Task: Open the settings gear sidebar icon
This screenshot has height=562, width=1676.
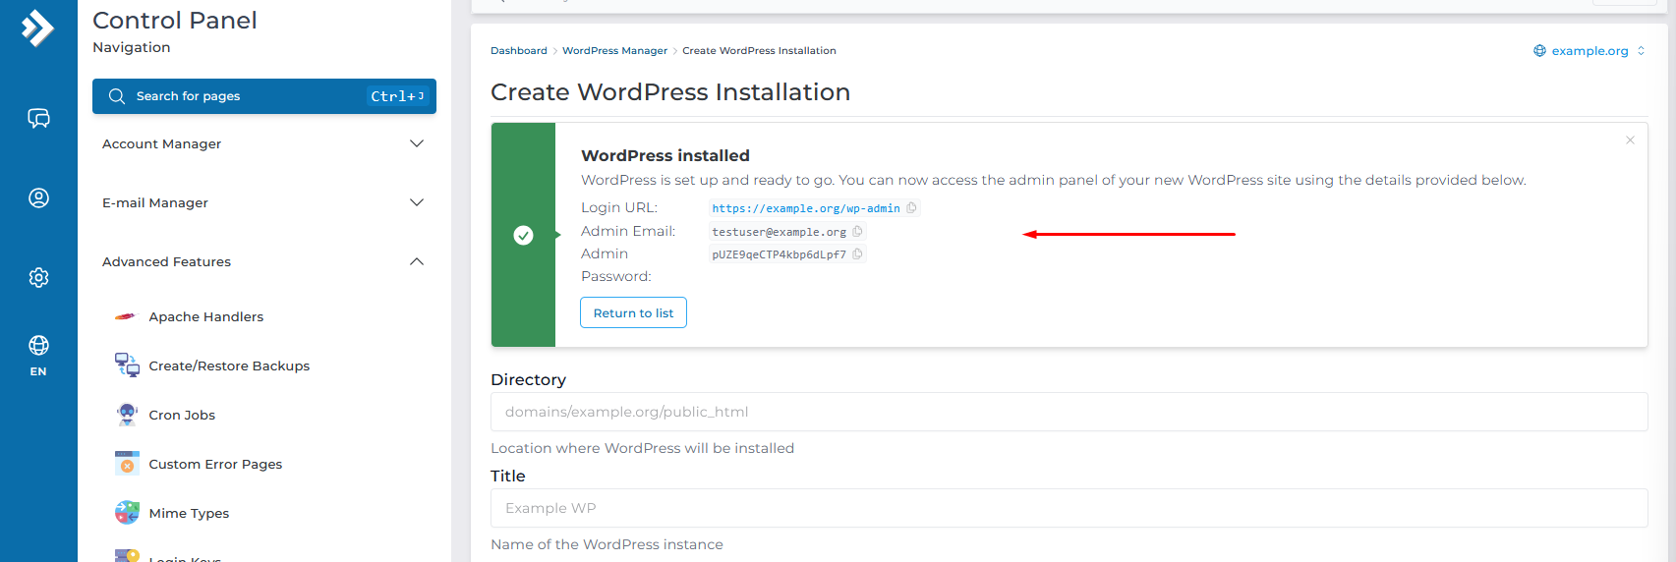Action: point(38,278)
